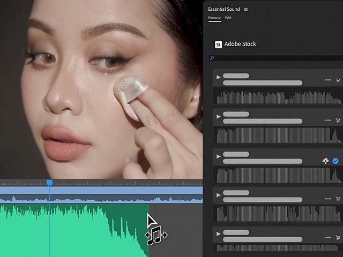Click the video preview of the woman's face

tap(101, 89)
